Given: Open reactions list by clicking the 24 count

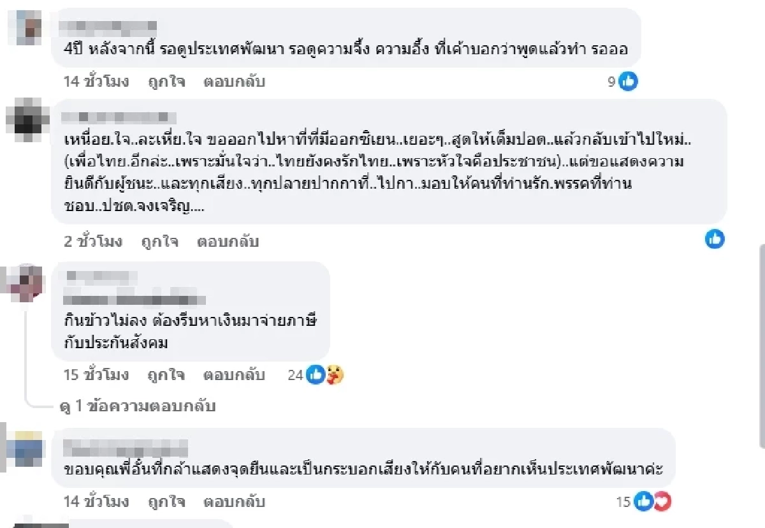Looking at the screenshot, I should click(x=294, y=376).
